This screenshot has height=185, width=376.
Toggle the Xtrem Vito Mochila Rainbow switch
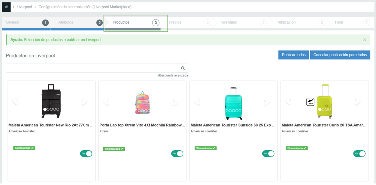click(x=177, y=154)
